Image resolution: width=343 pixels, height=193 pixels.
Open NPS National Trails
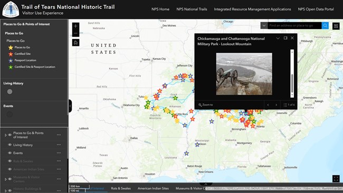(192, 9)
